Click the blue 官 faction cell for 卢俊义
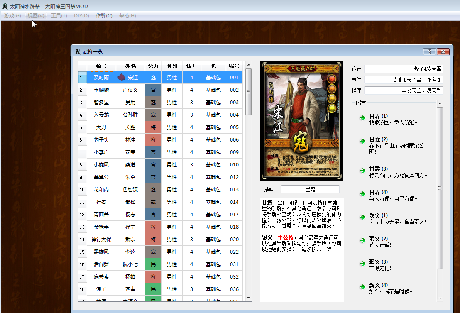This screenshot has height=313, width=460. pos(153,90)
